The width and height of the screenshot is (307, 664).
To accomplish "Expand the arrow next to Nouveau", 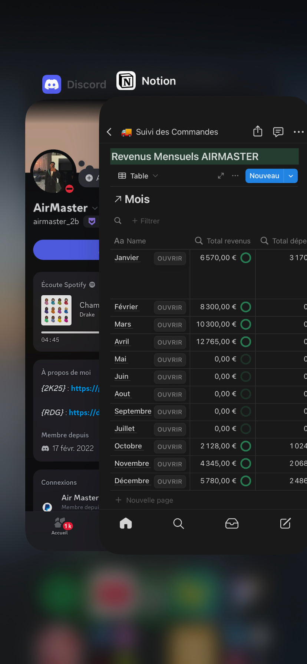I will point(291,176).
